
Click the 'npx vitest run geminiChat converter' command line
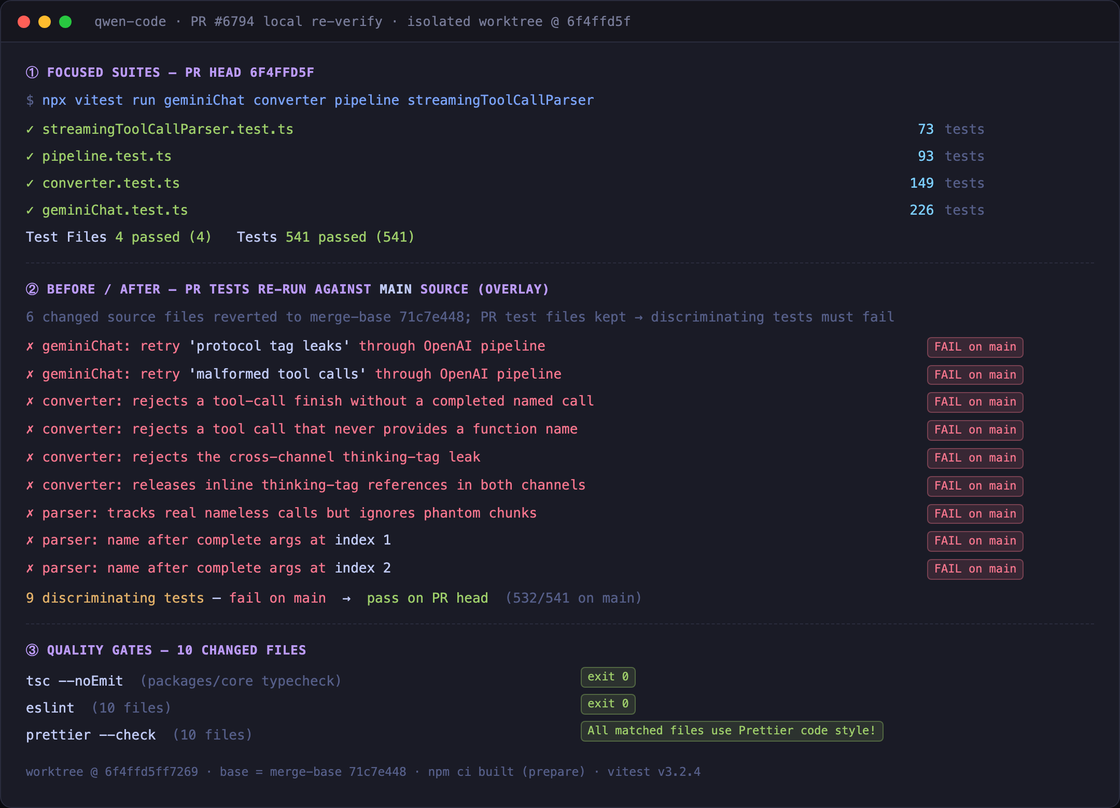(x=310, y=100)
